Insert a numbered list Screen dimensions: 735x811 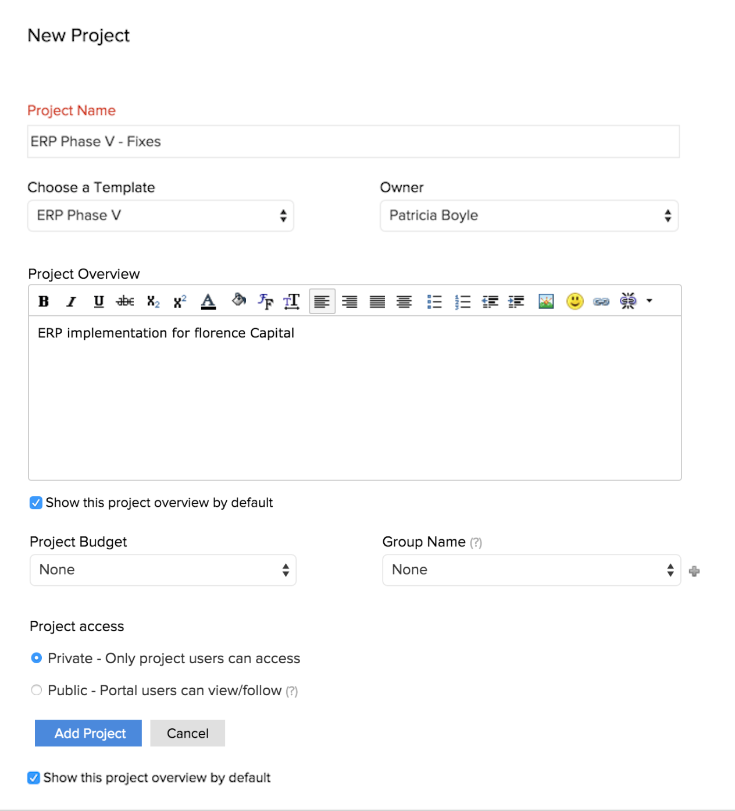pyautogui.click(x=463, y=301)
